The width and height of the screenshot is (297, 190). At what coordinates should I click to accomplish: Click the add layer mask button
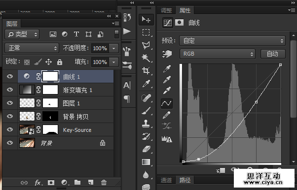51,183
